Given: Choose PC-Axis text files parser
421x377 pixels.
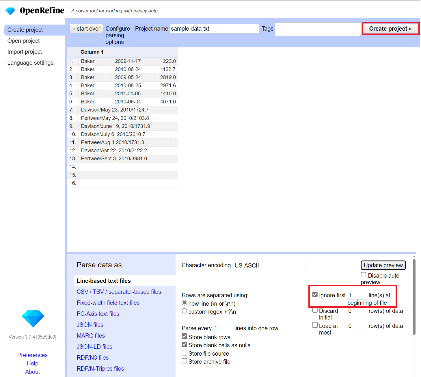Looking at the screenshot, I should [98, 314].
